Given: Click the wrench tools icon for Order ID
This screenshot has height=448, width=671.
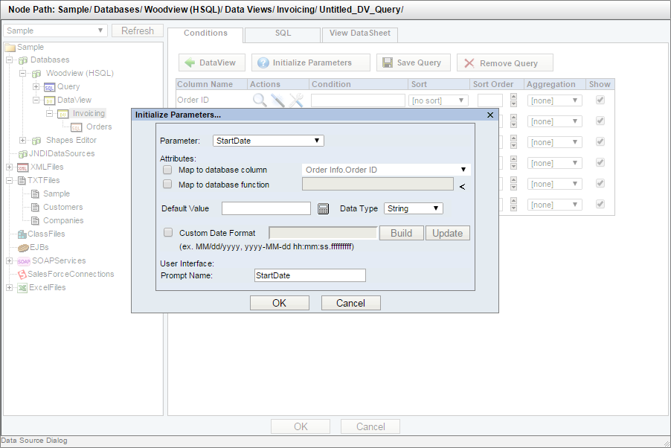Looking at the screenshot, I should point(296,100).
